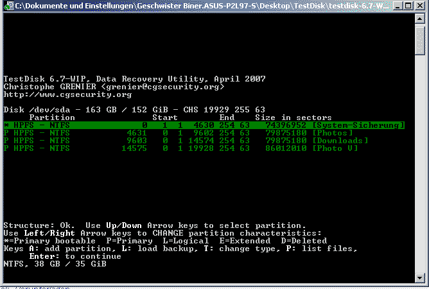This screenshot has height=289, width=429.
Task: Click the End column header
Action: (227, 118)
